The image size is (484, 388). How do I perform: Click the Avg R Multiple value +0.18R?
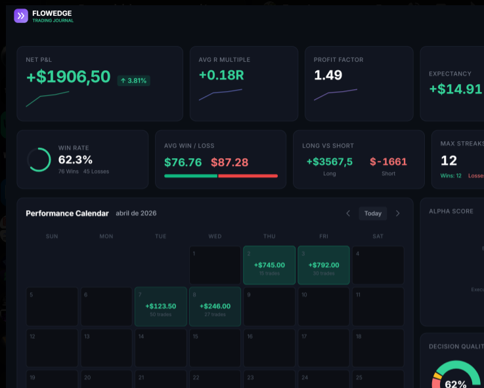(x=221, y=75)
